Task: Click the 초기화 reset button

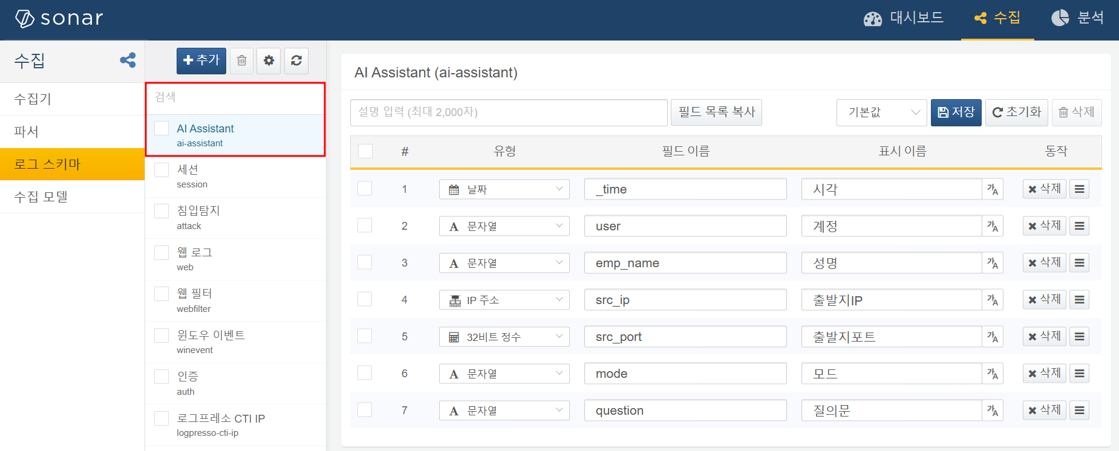Action: [x=1017, y=112]
